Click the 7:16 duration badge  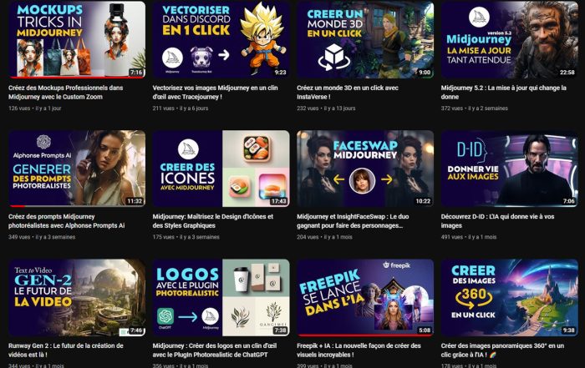click(x=136, y=73)
